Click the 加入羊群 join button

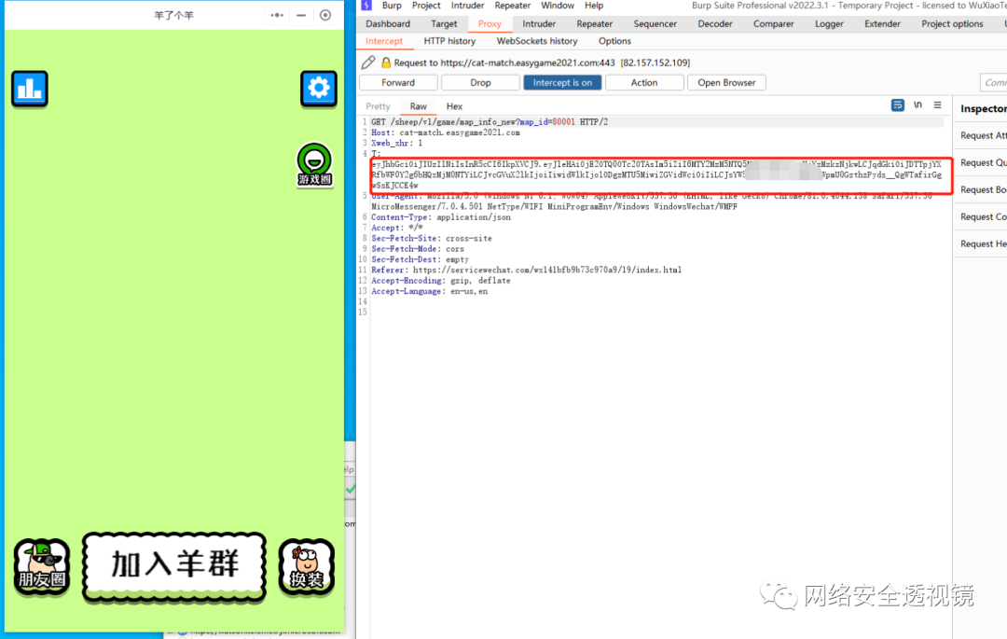174,565
